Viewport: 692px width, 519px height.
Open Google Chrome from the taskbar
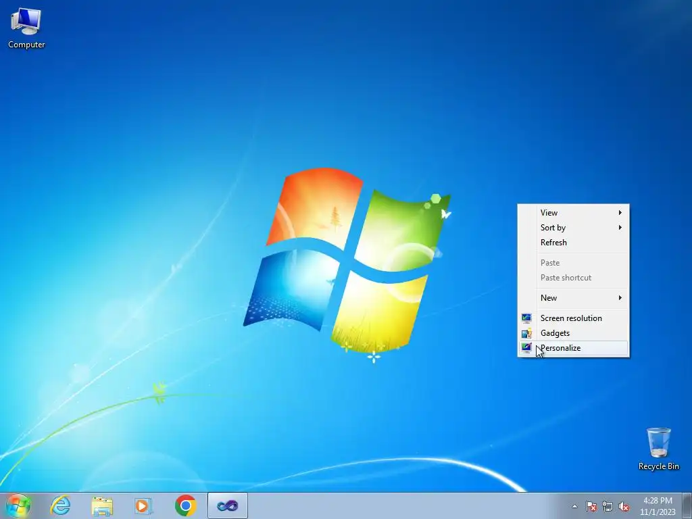[185, 505]
